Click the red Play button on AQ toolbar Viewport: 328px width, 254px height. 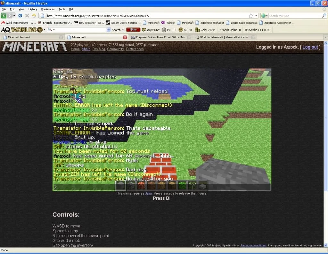coord(133,30)
